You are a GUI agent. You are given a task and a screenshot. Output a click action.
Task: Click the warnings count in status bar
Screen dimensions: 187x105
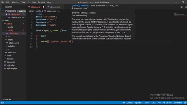[3, 103]
